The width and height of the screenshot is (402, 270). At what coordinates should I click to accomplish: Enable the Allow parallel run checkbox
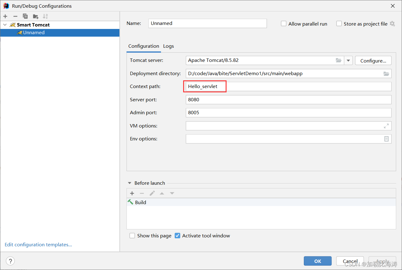283,23
